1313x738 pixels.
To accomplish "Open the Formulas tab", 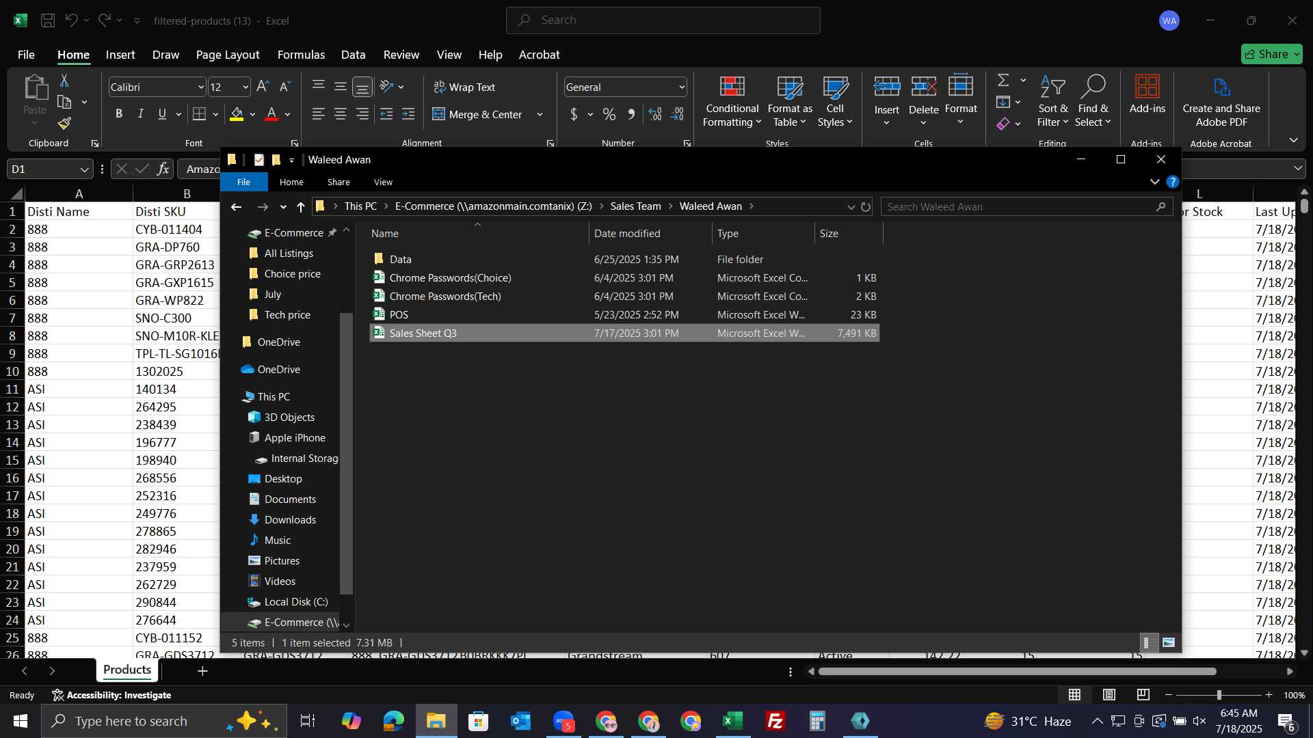I will (301, 55).
